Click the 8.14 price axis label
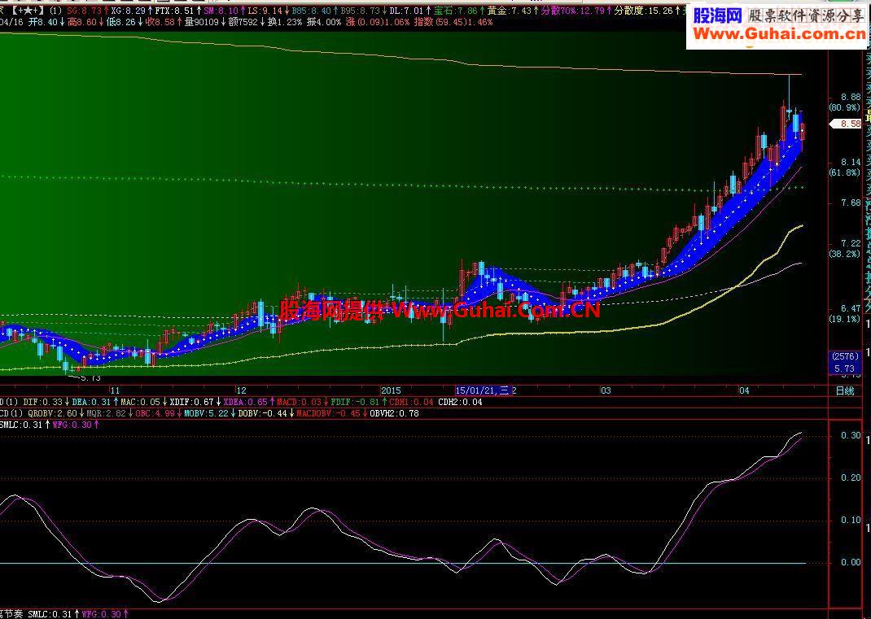Viewport: 871px width, 619px height. click(x=851, y=162)
